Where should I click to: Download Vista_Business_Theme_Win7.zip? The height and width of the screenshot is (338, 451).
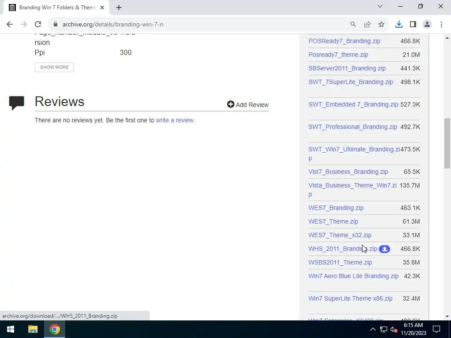(x=352, y=186)
